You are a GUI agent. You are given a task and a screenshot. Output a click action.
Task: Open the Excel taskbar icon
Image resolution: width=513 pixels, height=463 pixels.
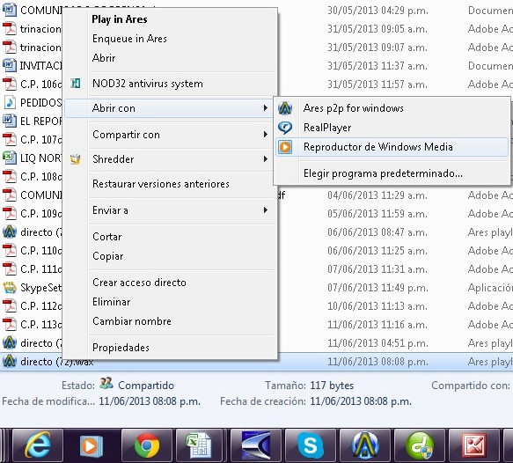click(x=199, y=445)
